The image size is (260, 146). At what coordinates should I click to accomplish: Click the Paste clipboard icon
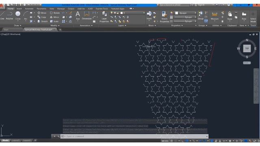[230, 16]
